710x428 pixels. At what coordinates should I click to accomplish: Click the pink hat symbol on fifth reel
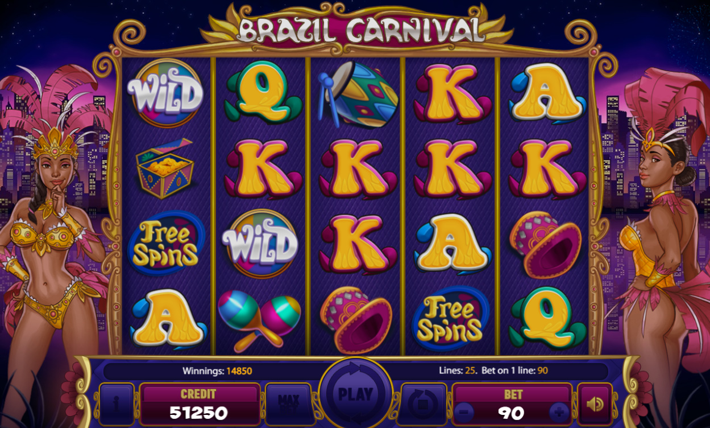(x=545, y=244)
